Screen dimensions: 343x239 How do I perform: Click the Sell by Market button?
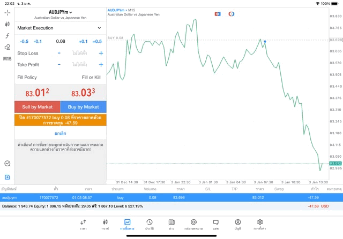37,107
